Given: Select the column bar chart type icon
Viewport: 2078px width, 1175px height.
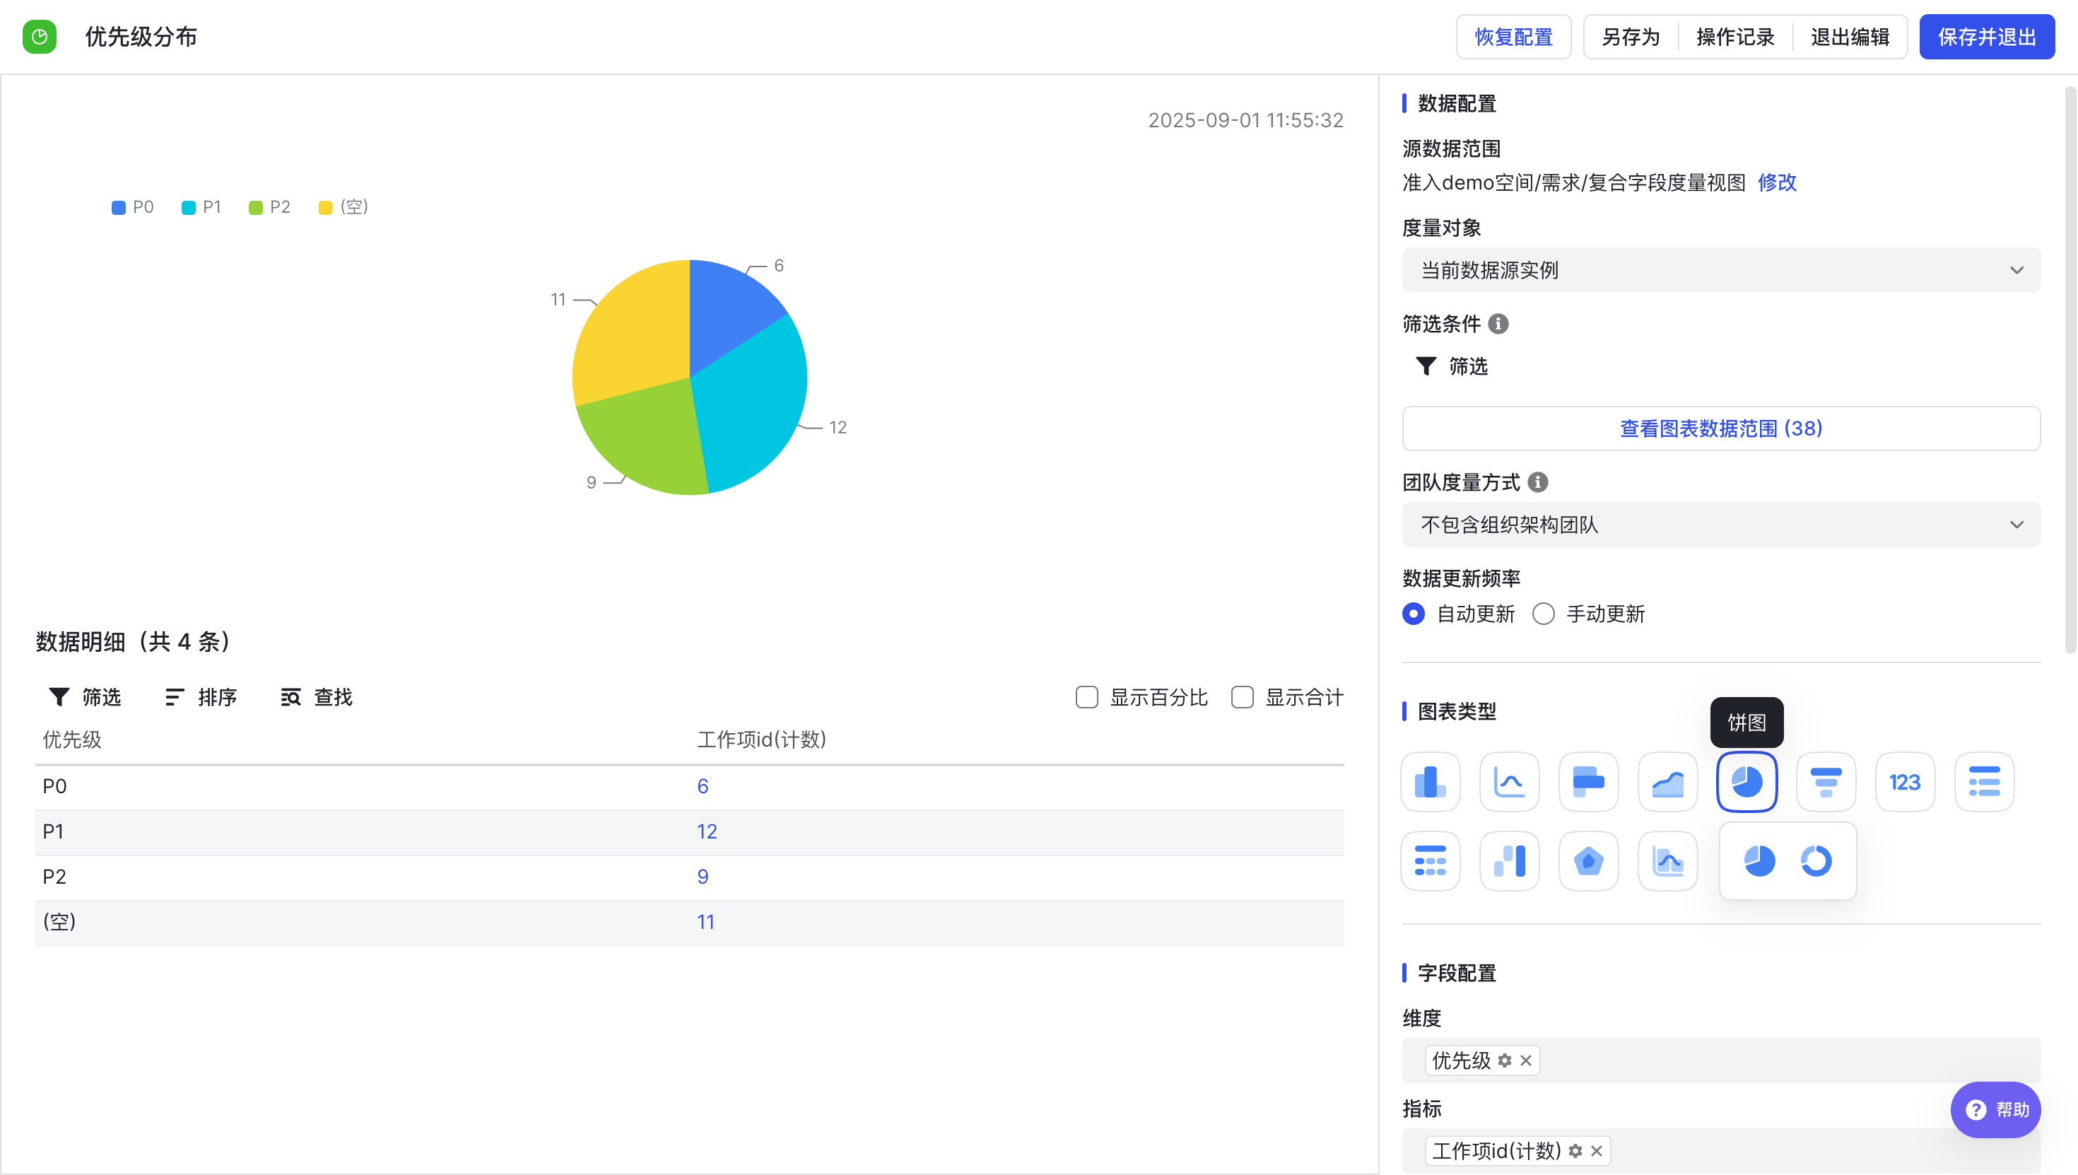Looking at the screenshot, I should coord(1431,781).
